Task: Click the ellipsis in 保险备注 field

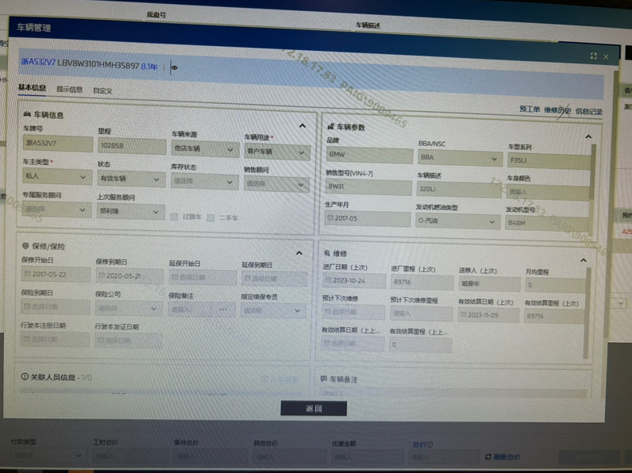Action: [x=223, y=310]
